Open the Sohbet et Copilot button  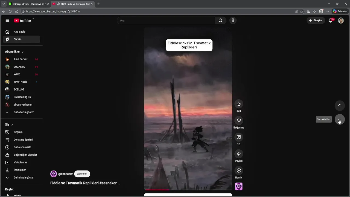[x=340, y=11]
